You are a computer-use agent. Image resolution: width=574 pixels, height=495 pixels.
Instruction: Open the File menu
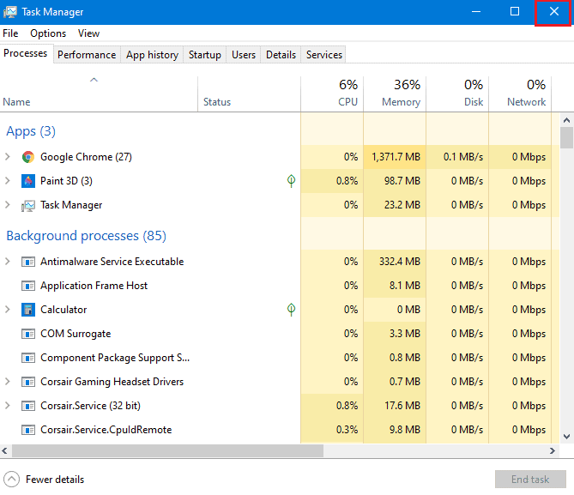(10, 33)
